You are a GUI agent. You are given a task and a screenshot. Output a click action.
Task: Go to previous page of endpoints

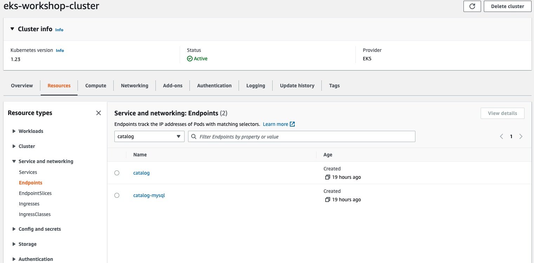501,136
